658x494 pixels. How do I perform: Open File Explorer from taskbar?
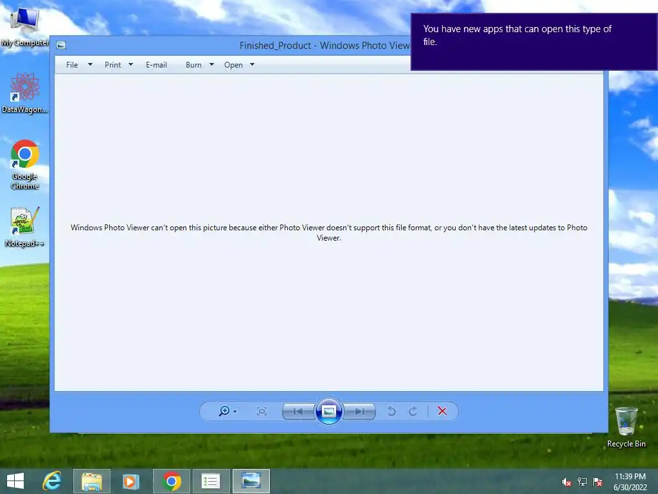pyautogui.click(x=92, y=481)
